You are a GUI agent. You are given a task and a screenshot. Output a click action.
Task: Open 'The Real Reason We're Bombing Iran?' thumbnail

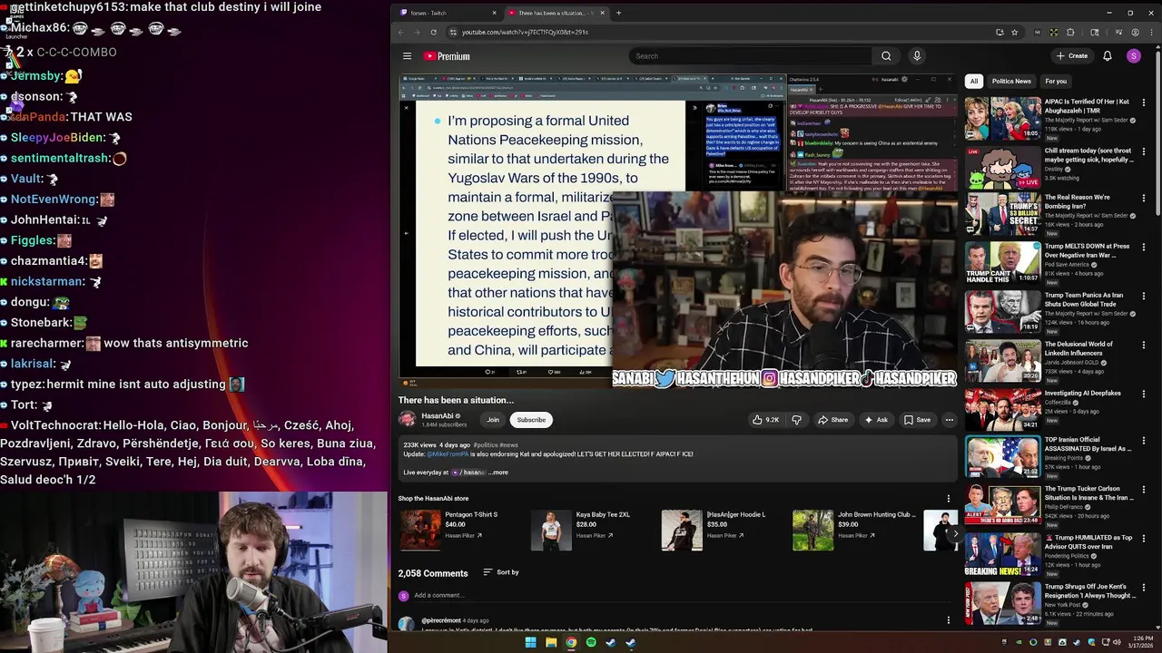(1002, 213)
